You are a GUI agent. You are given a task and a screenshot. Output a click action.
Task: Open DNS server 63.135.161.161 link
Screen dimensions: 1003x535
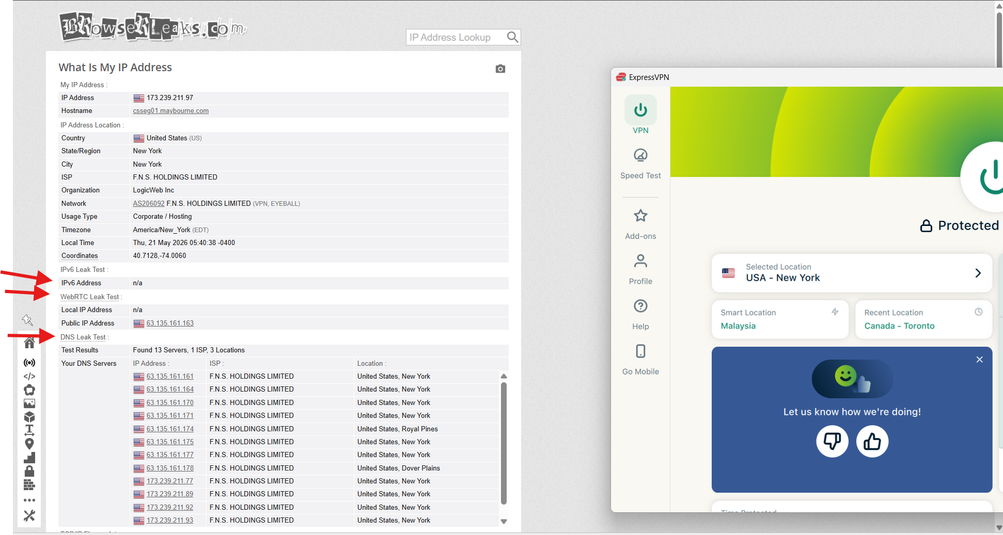click(x=170, y=377)
